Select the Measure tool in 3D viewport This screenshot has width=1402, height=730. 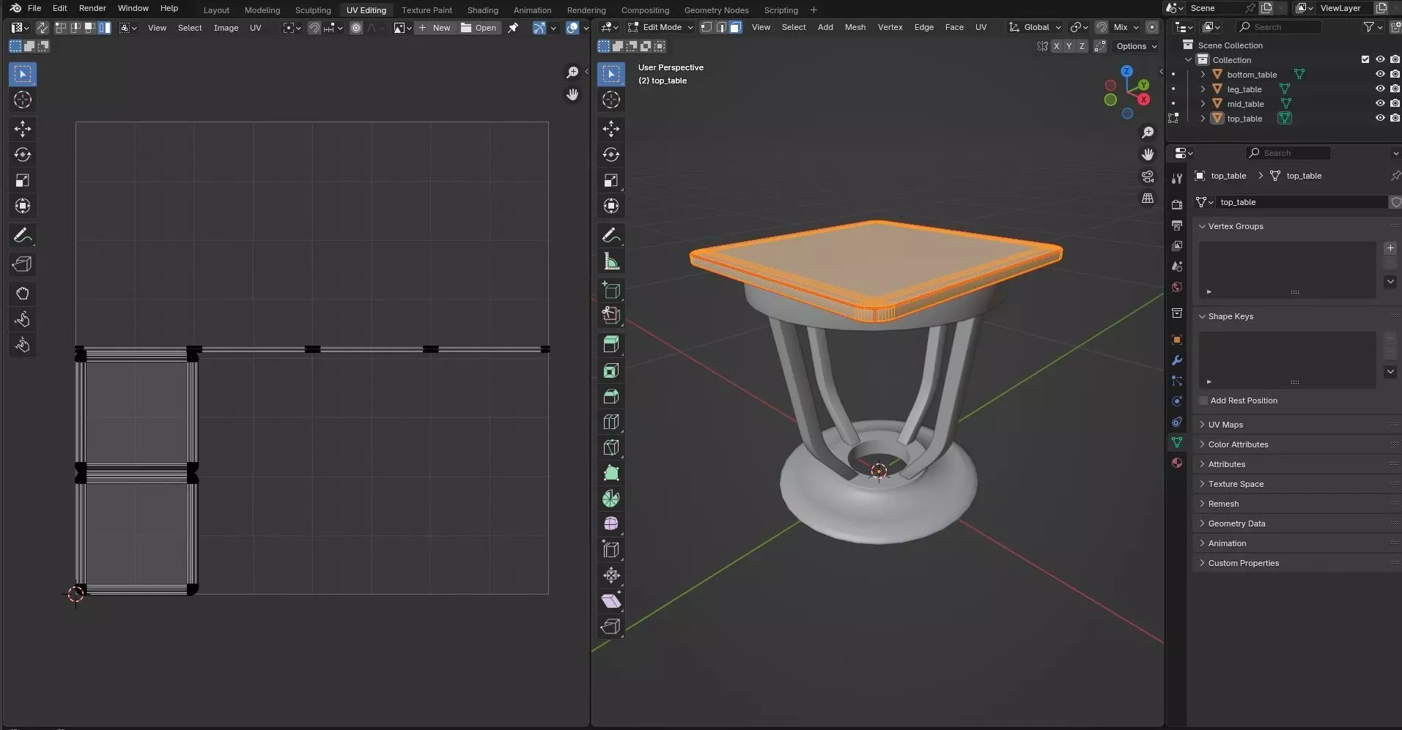(x=611, y=261)
